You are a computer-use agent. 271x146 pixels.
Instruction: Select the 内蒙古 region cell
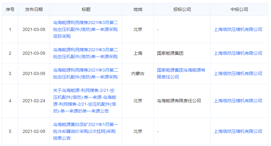click(138, 73)
